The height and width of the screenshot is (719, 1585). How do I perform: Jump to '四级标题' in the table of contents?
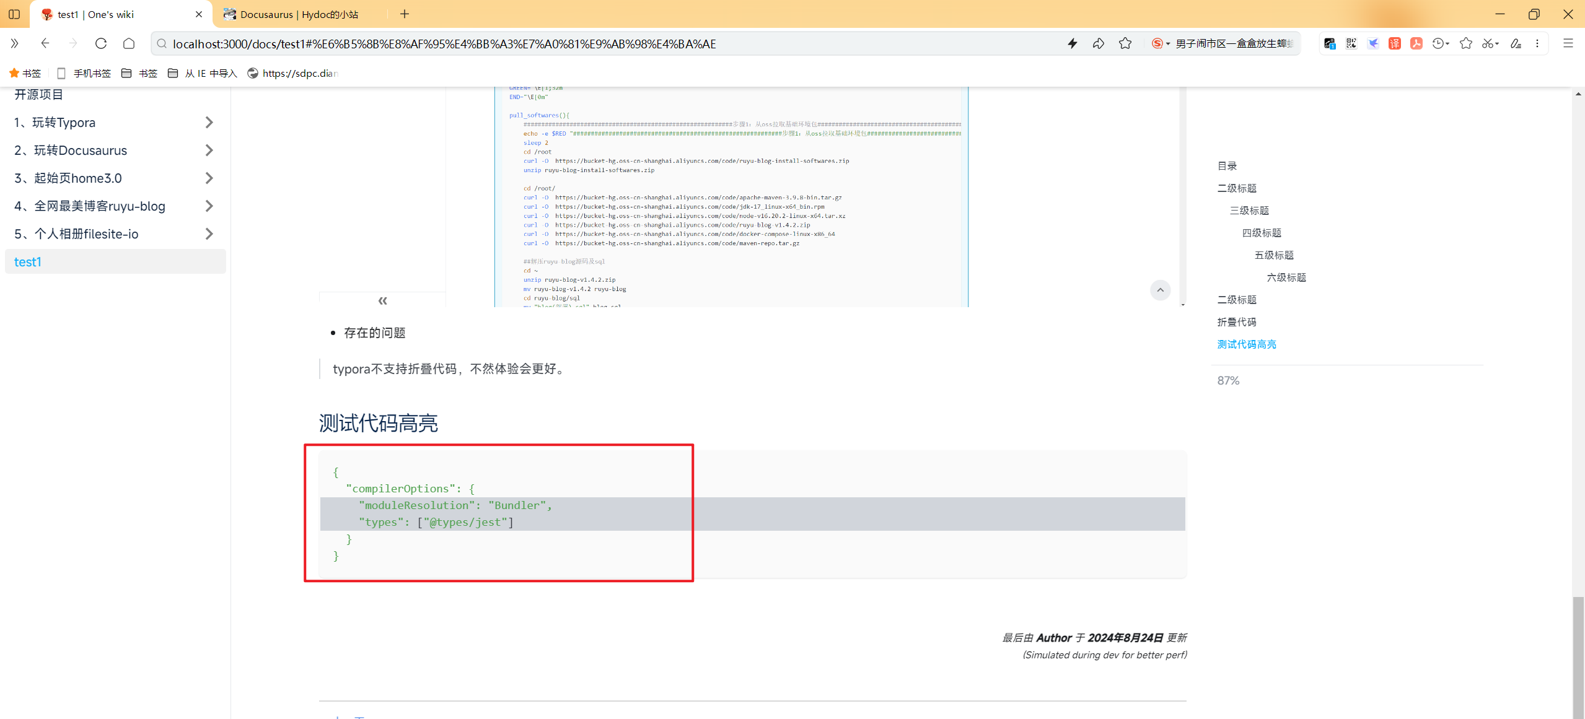[1262, 233]
